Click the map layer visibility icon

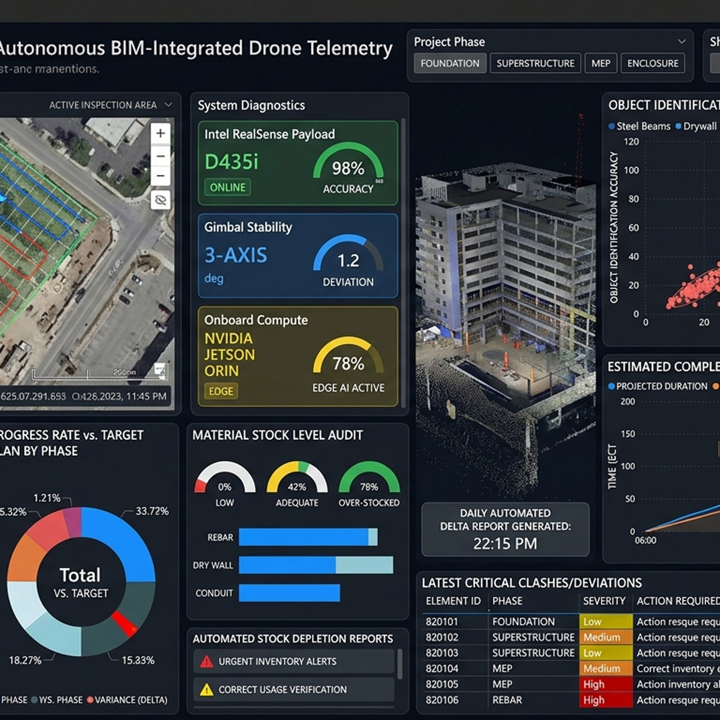160,200
